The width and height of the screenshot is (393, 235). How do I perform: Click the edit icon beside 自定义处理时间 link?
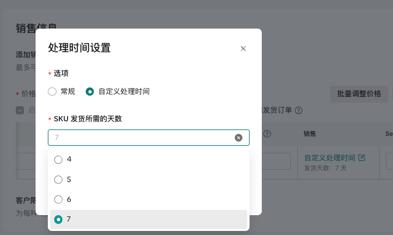(362, 158)
